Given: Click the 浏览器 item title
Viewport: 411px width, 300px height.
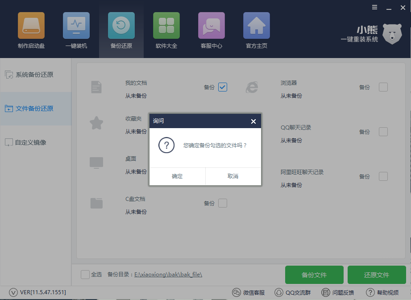Looking at the screenshot, I should pyautogui.click(x=289, y=83).
